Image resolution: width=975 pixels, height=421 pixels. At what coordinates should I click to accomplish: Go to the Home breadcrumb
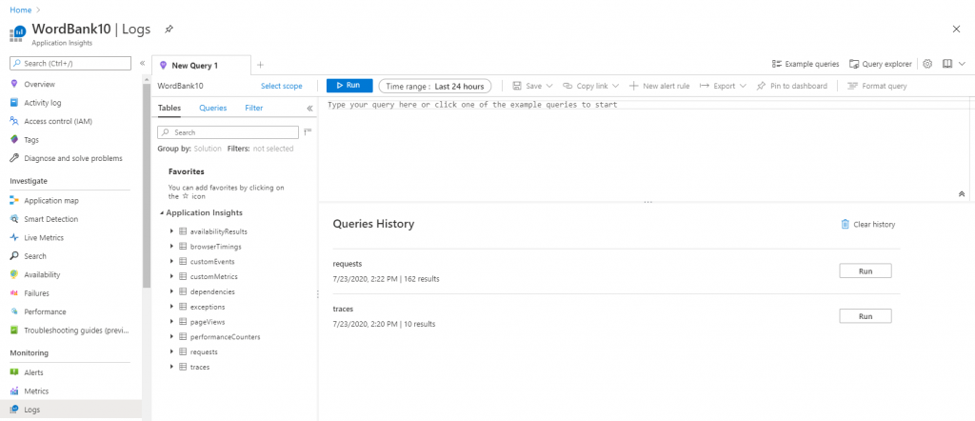(x=21, y=10)
